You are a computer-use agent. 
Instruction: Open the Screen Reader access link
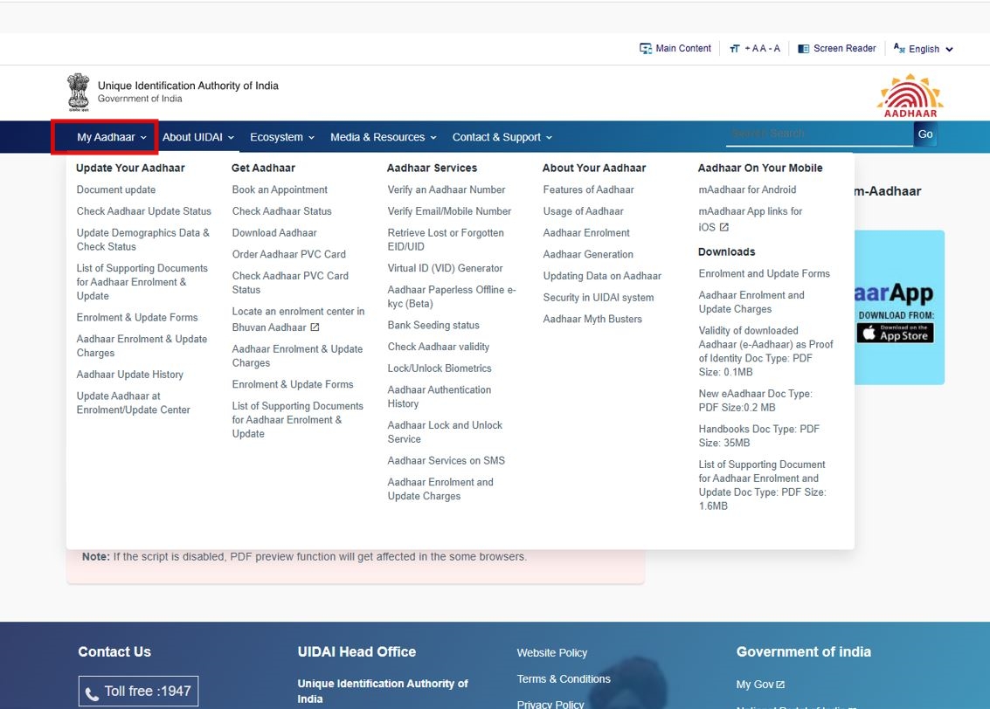point(836,49)
